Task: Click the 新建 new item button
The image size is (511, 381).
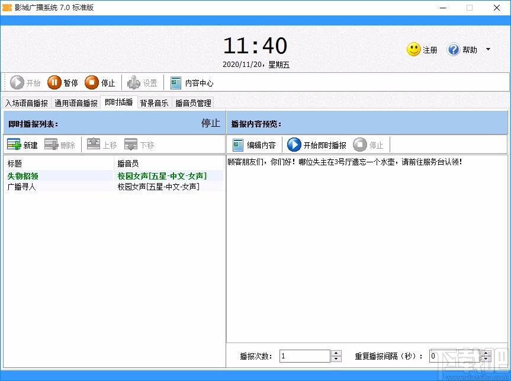Action: pyautogui.click(x=23, y=143)
